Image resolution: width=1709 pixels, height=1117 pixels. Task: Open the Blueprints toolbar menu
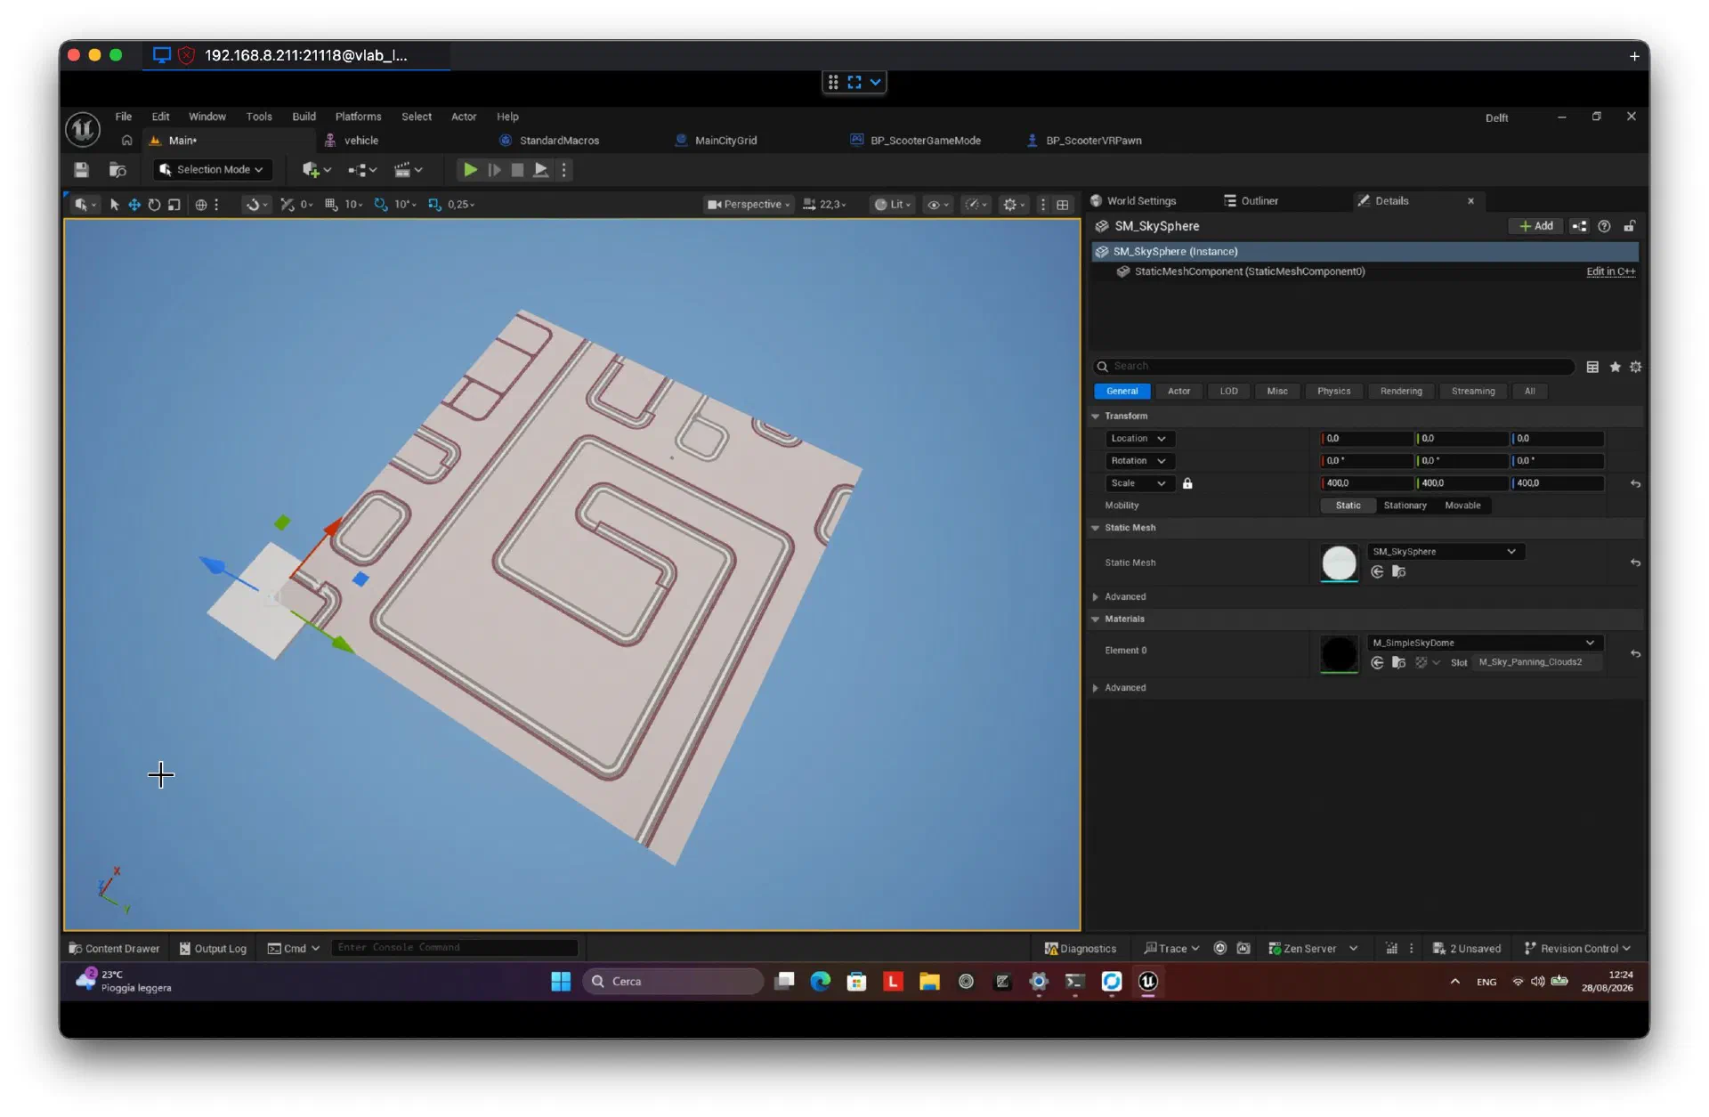pyautogui.click(x=362, y=169)
